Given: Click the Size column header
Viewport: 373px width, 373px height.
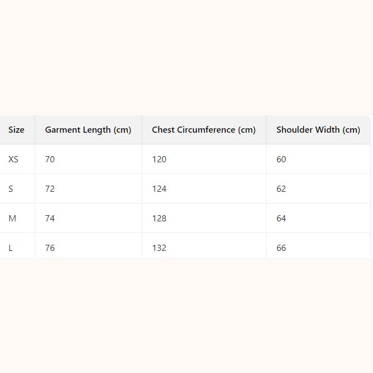Looking at the screenshot, I should click(17, 130).
